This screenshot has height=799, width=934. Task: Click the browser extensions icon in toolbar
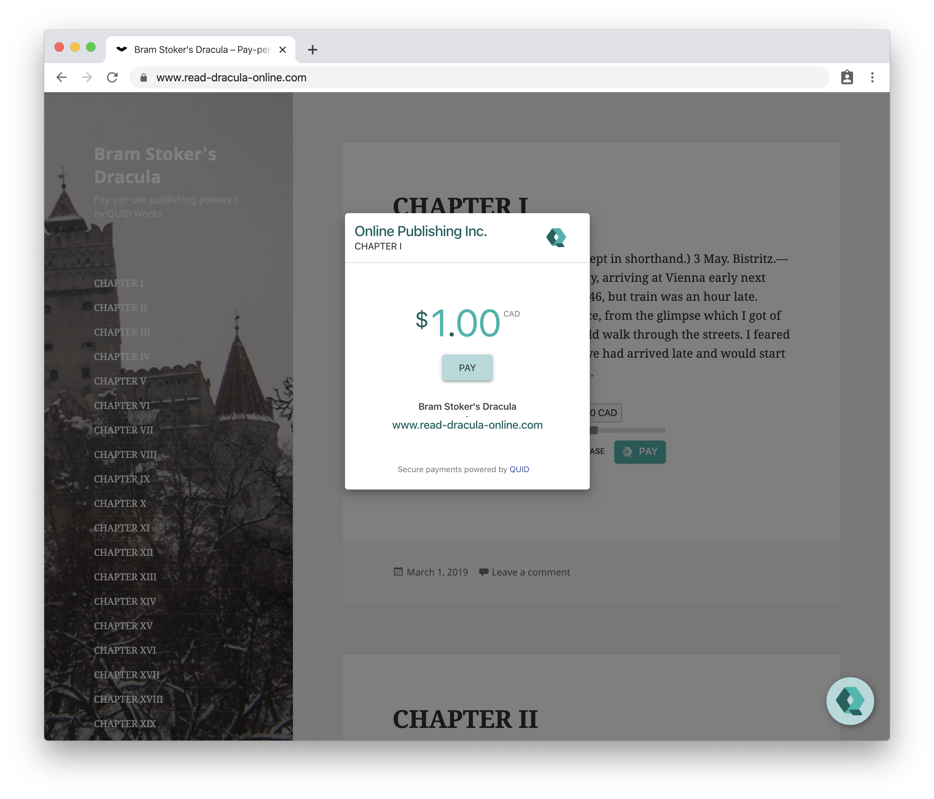click(847, 78)
